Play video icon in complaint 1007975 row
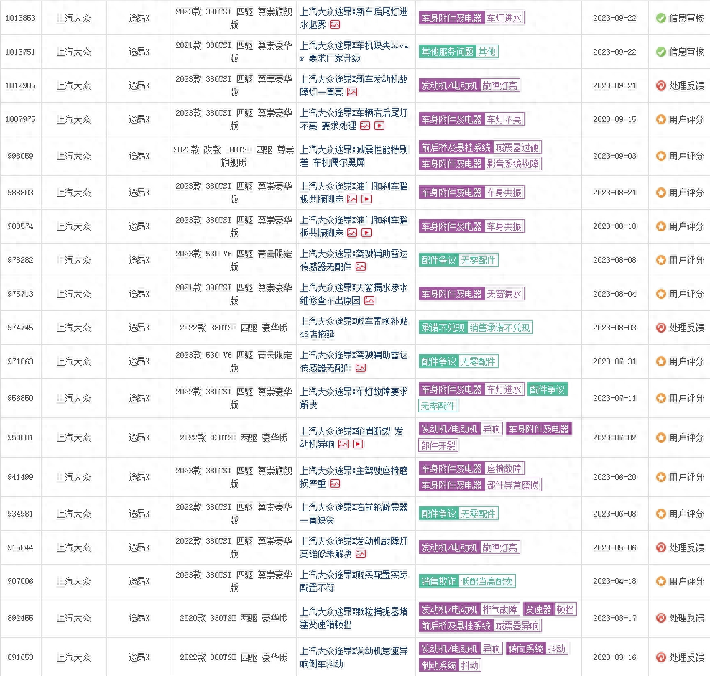Image resolution: width=710 pixels, height=676 pixels. [379, 126]
